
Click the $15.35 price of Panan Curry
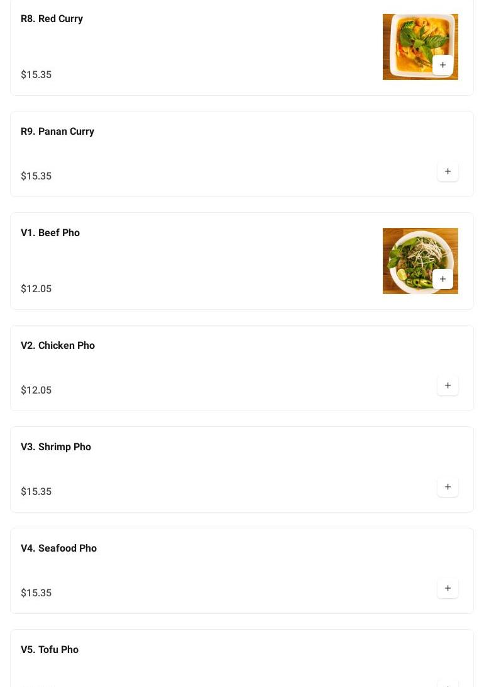[36, 176]
